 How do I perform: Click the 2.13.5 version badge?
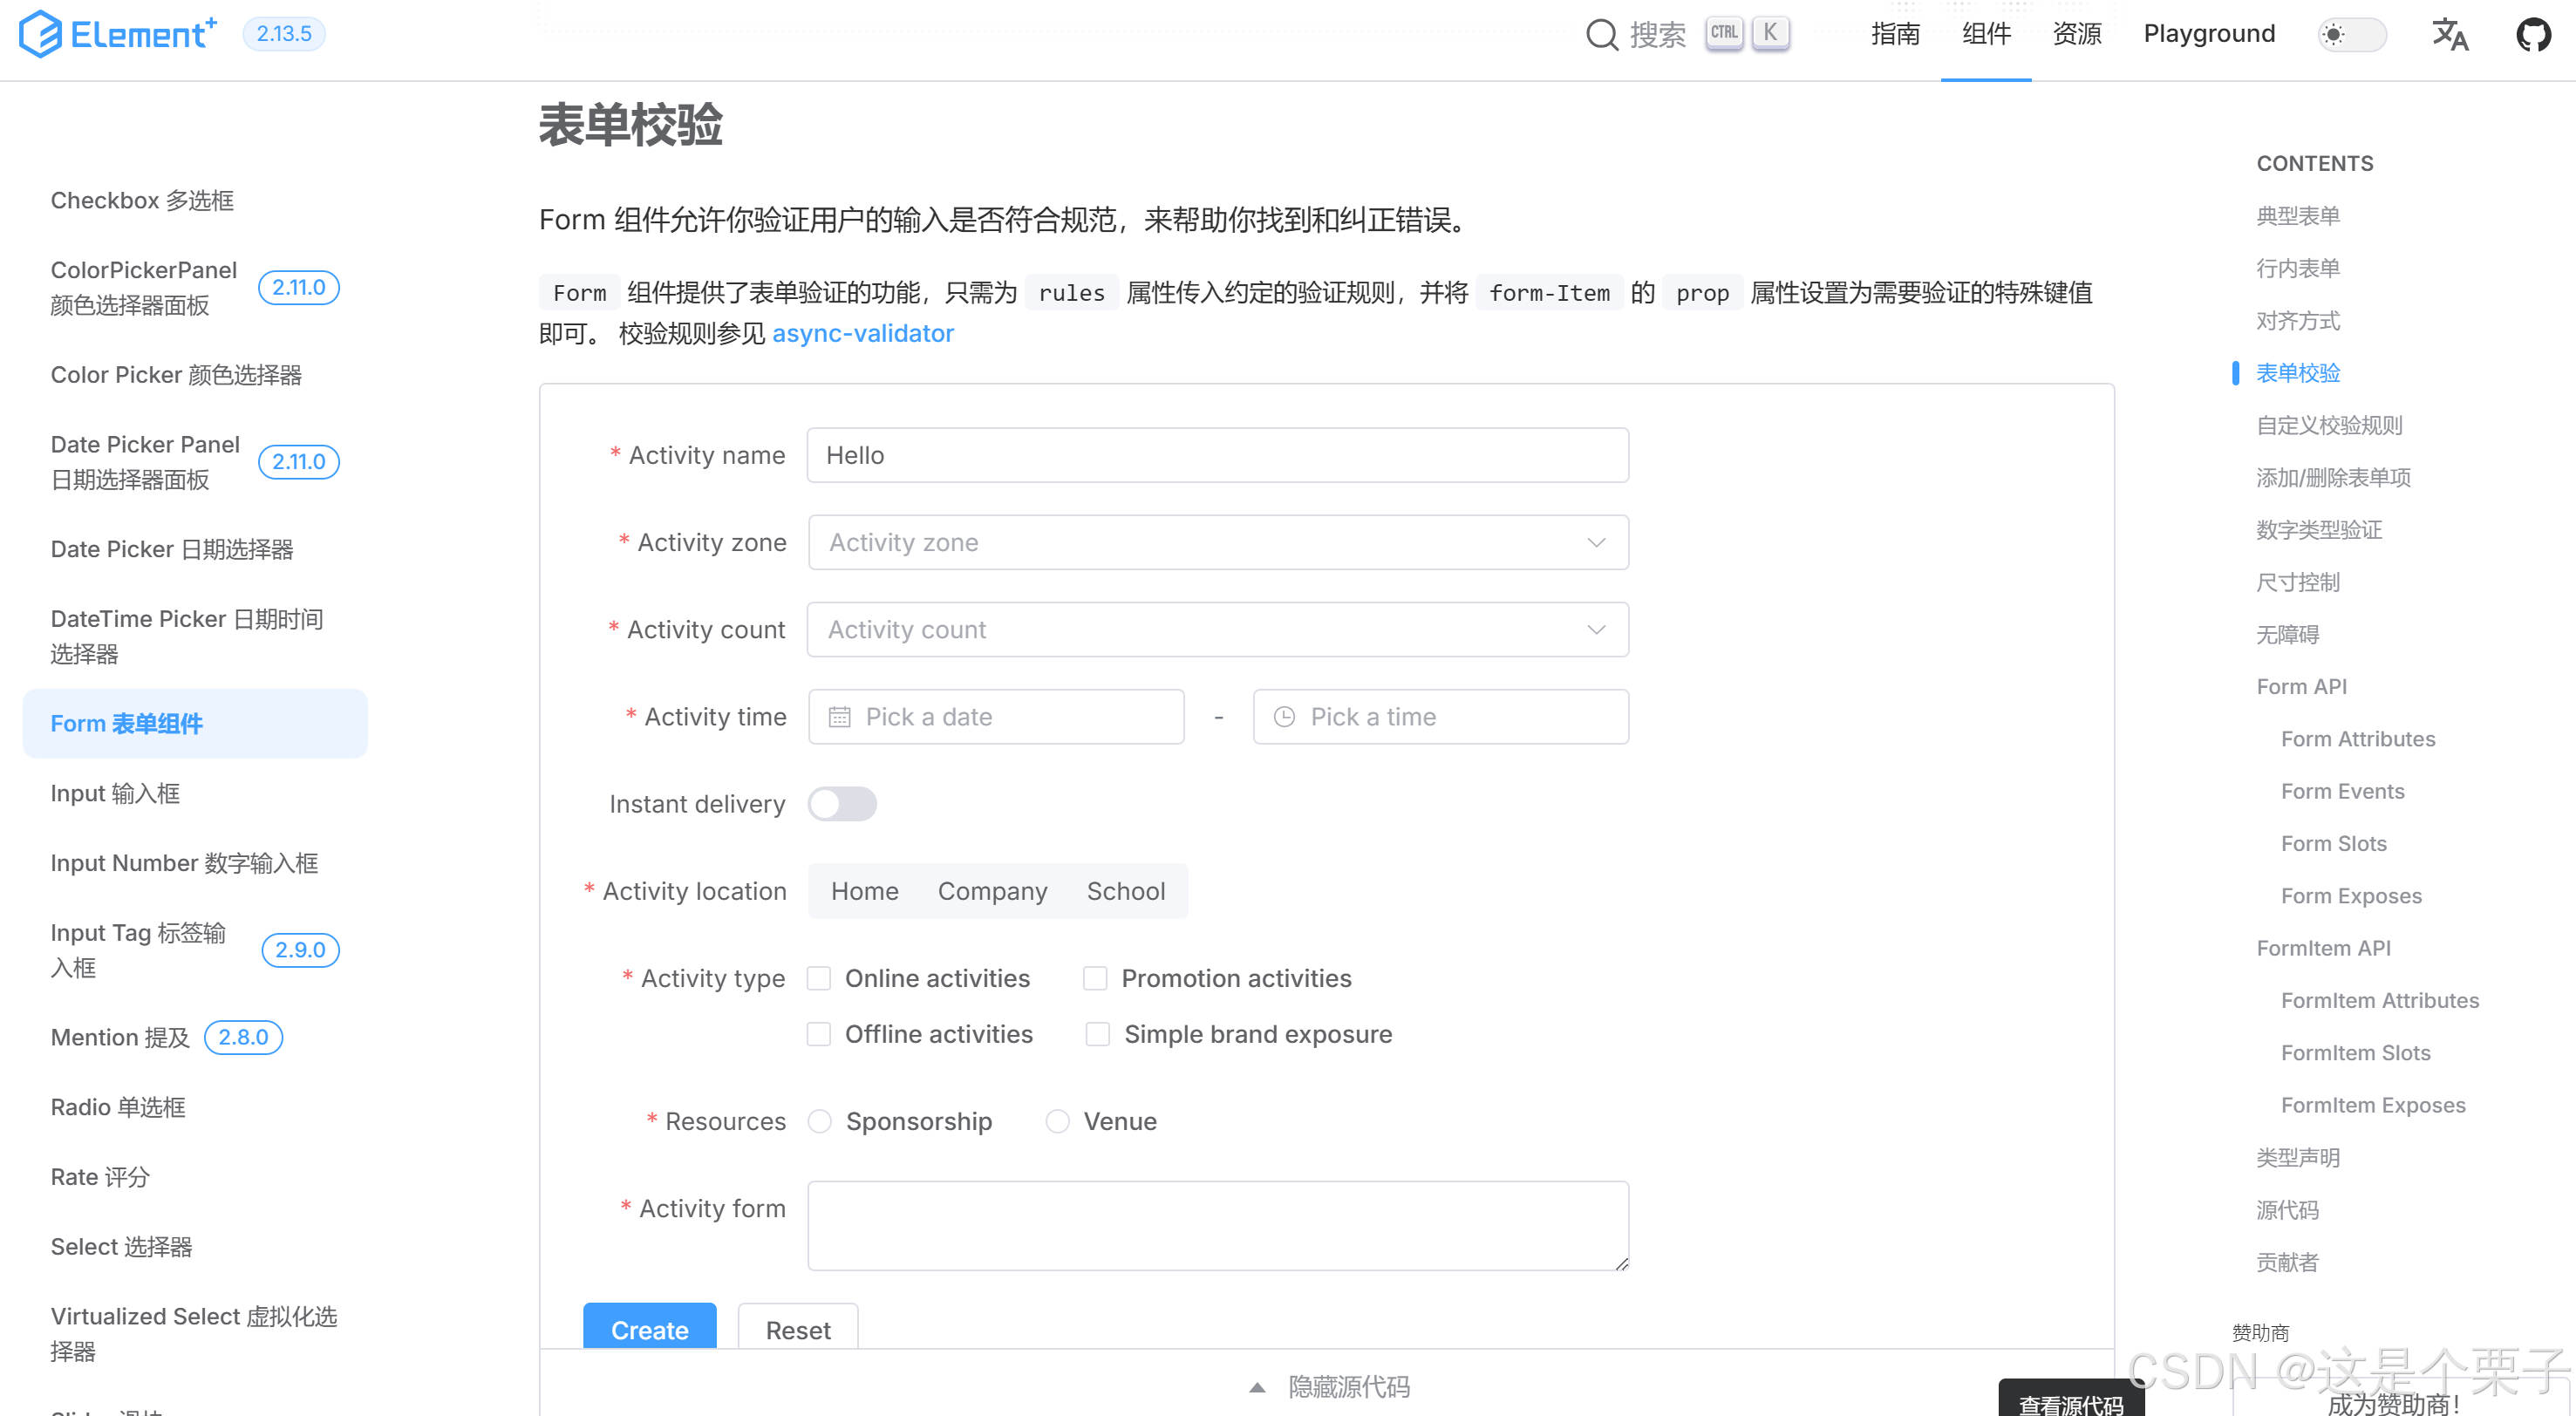click(x=283, y=34)
